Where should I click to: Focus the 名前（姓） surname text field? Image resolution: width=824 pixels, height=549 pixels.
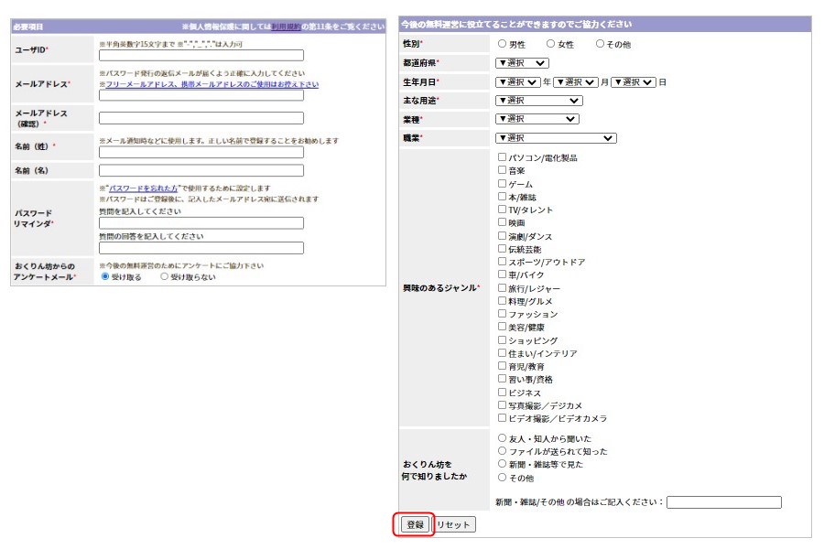201,152
